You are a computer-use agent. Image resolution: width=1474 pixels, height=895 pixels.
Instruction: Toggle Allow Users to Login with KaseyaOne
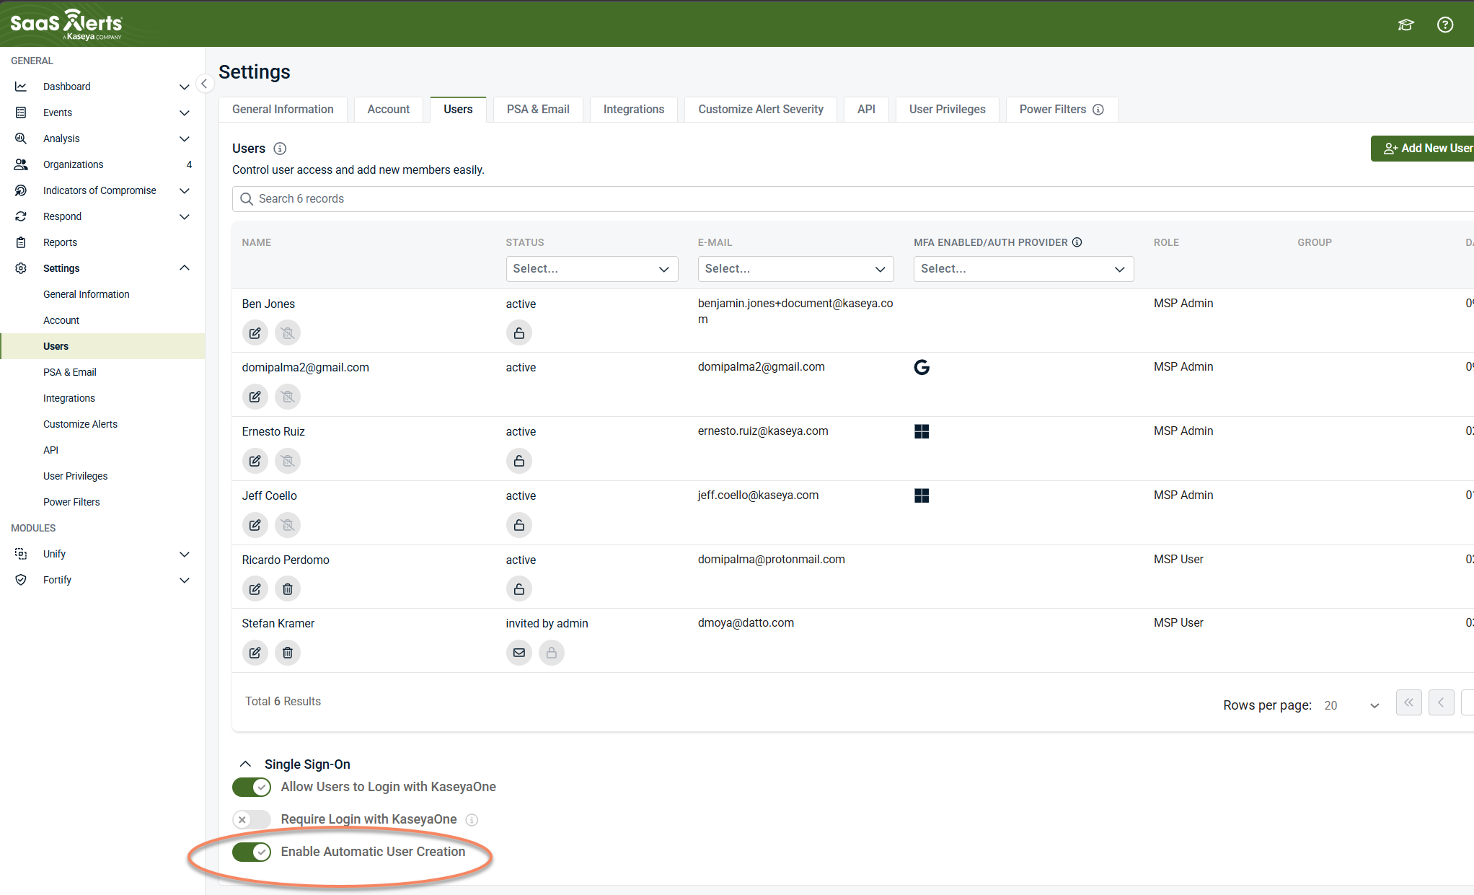(x=252, y=787)
